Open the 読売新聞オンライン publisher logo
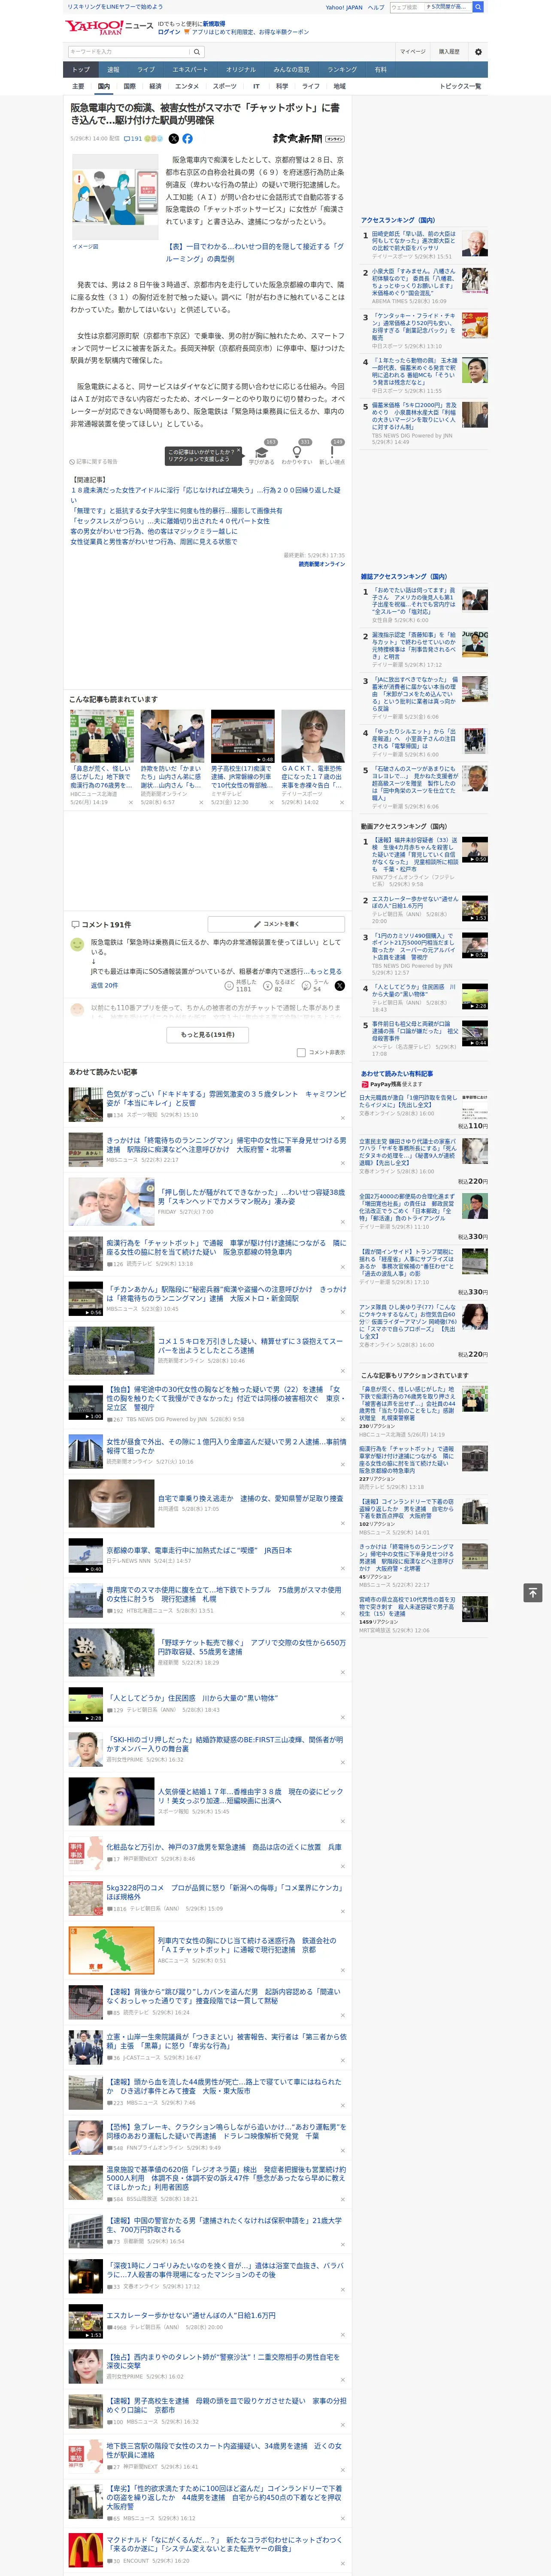The width and height of the screenshot is (551, 2576). 309,139
